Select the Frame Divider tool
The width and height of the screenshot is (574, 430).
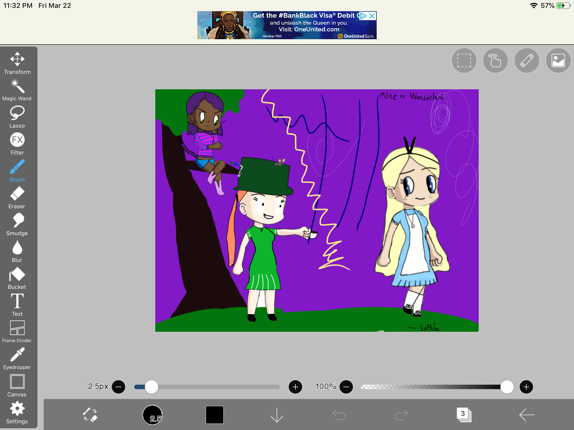click(x=17, y=332)
